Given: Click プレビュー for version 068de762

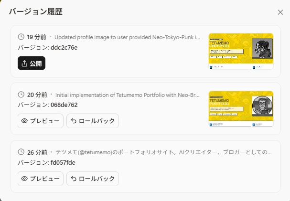Looking at the screenshot, I should (x=41, y=121).
